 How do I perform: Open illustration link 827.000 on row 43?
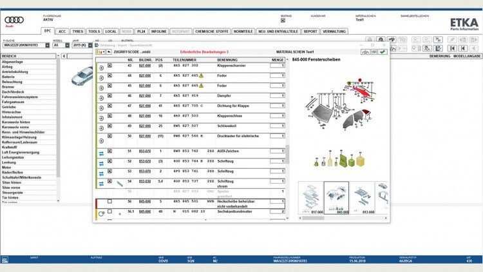145,66
